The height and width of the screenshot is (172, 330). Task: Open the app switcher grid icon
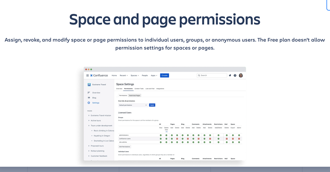[x=88, y=76]
